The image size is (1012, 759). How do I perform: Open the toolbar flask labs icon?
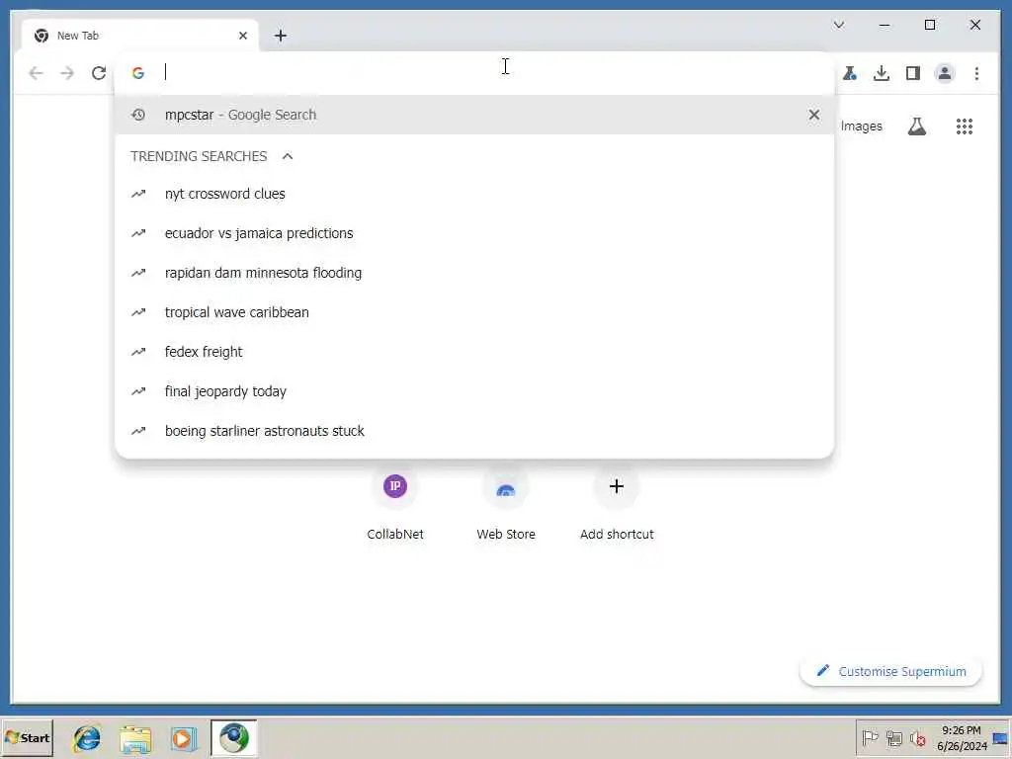[850, 73]
